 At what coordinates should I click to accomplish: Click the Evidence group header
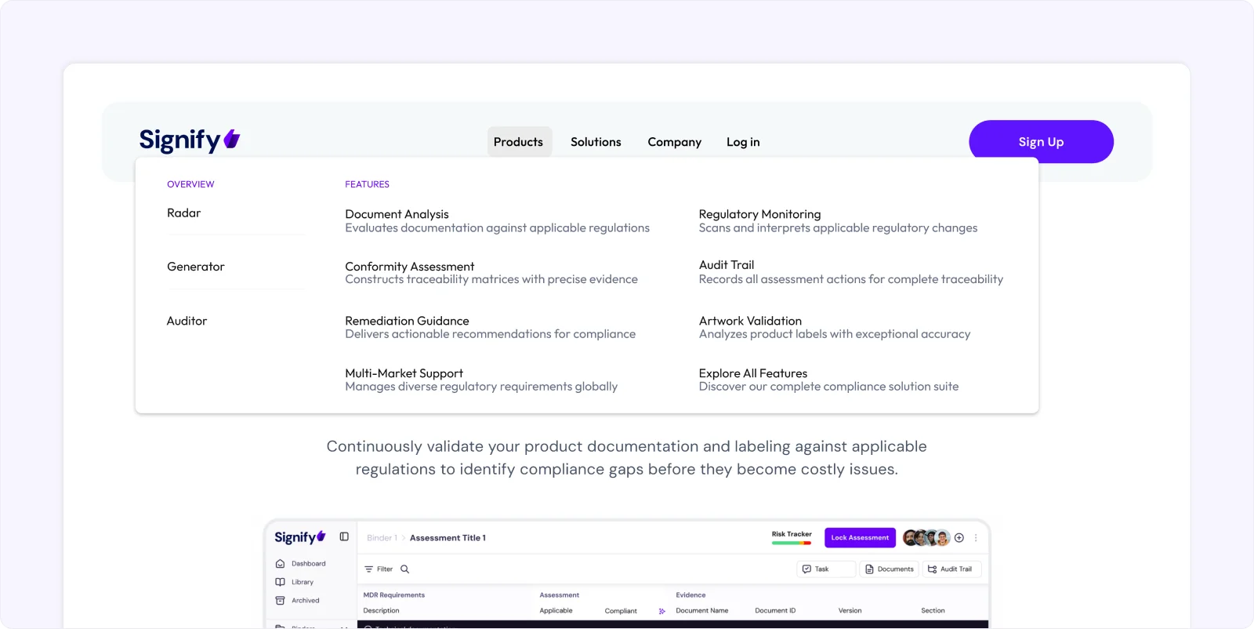tap(690, 595)
